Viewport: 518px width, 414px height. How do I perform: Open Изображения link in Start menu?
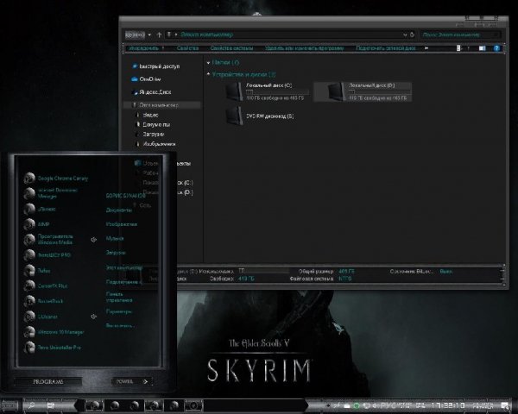point(121,224)
